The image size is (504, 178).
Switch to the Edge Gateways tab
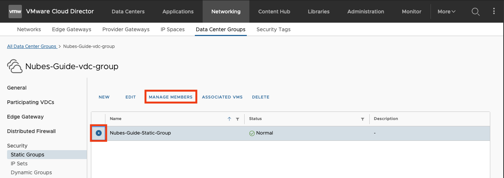pyautogui.click(x=72, y=29)
